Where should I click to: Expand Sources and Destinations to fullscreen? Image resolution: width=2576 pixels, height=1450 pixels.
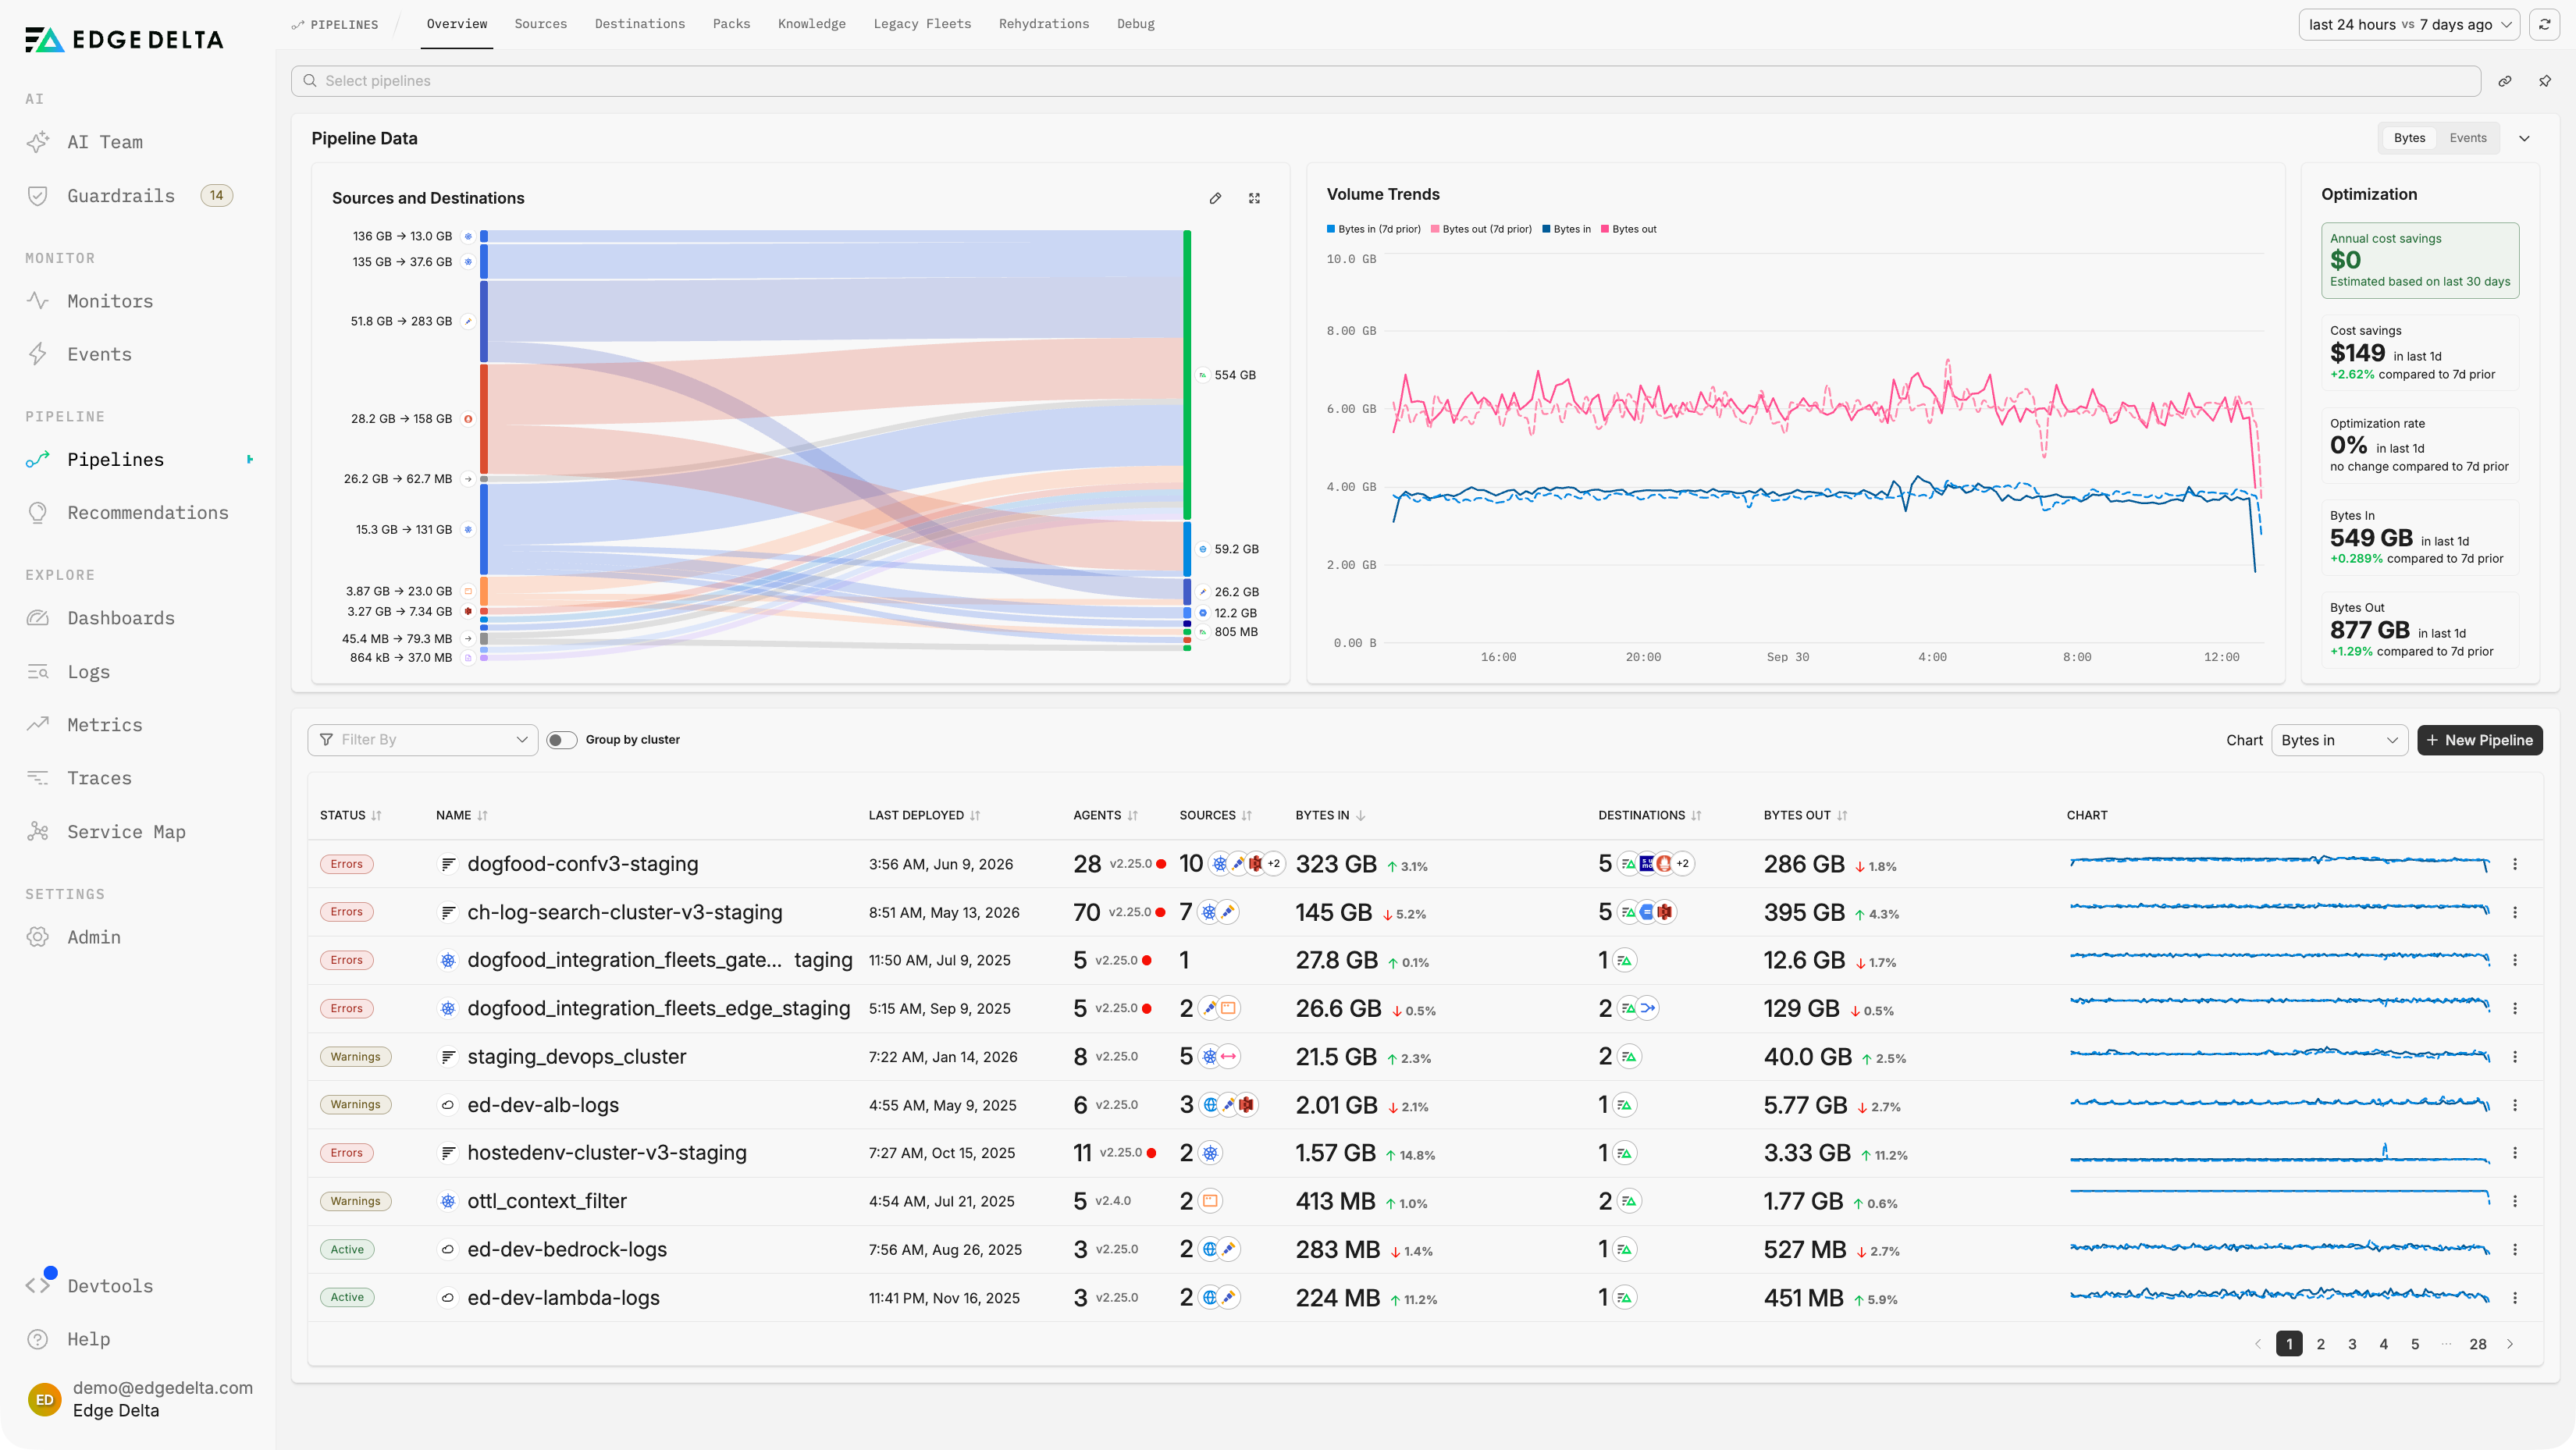pyautogui.click(x=1254, y=198)
